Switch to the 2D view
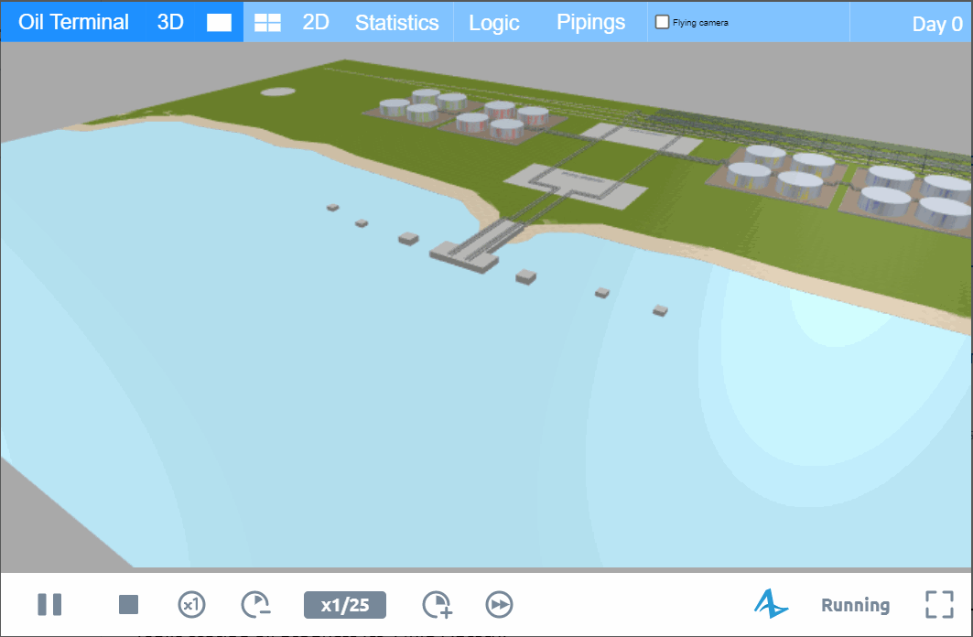This screenshot has width=973, height=637. pos(315,22)
